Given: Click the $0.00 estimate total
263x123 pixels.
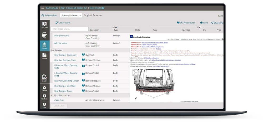Looking at the screenshot, I should click(x=220, y=16).
